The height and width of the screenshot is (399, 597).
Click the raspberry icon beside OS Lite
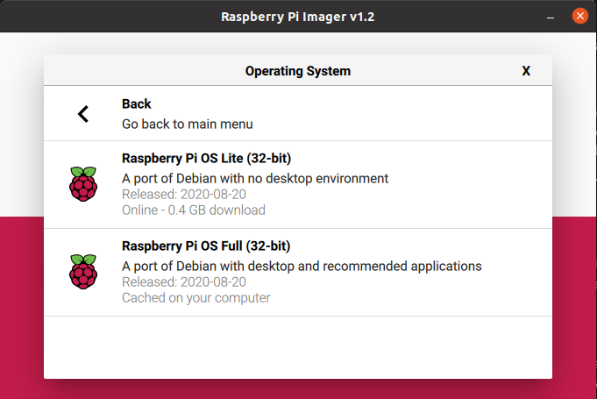click(x=83, y=184)
